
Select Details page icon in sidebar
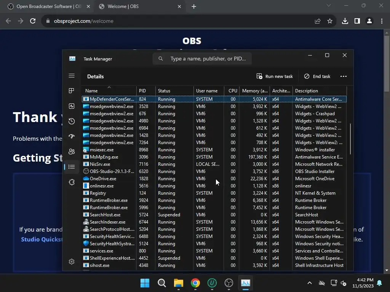click(72, 167)
